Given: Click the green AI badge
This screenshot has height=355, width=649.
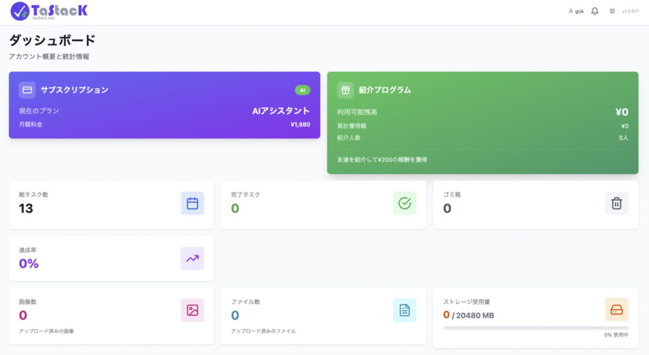Looking at the screenshot, I should click(302, 90).
